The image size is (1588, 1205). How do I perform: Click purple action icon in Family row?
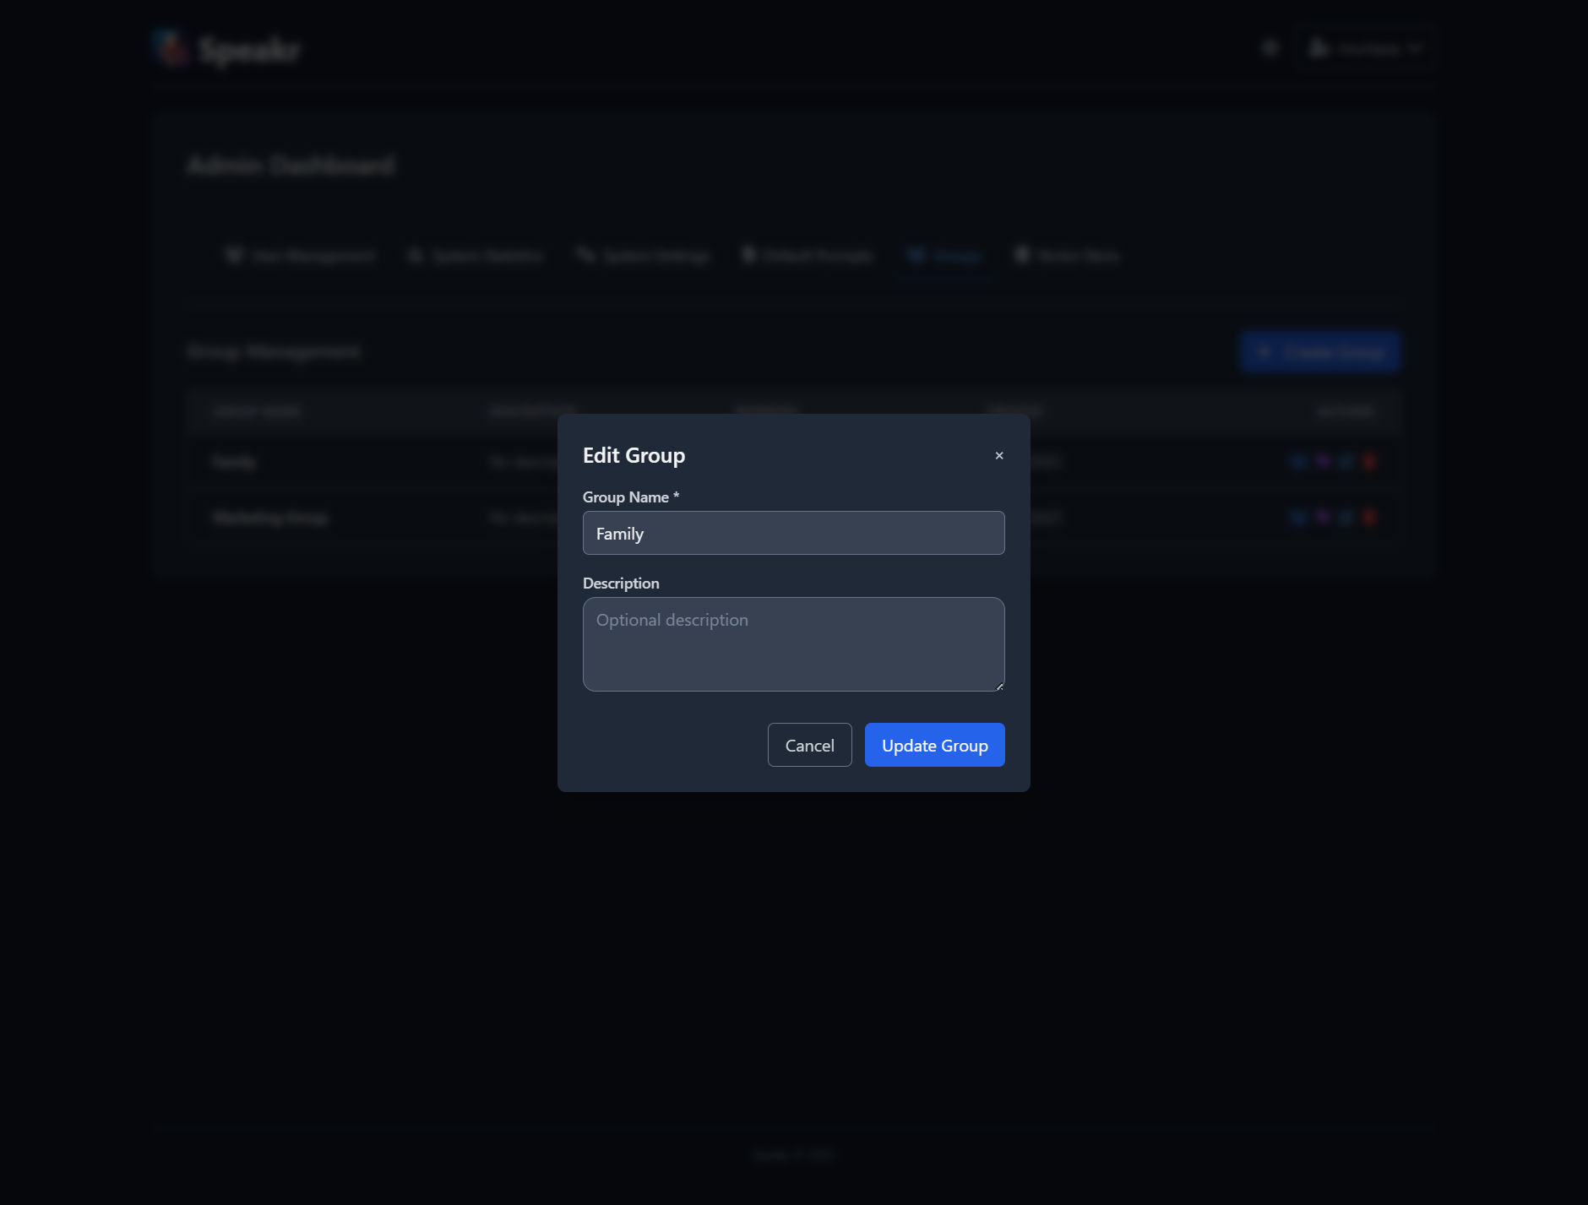click(x=1323, y=461)
